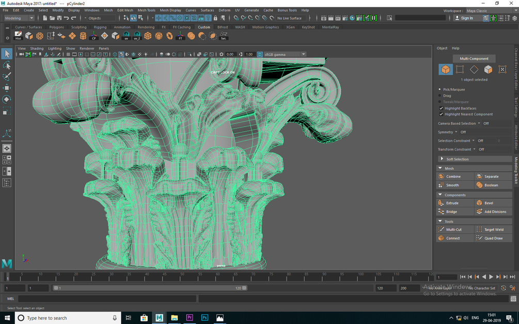Screen dimensions: 519x324
Task: Click the Multi-Component button
Action: 474,58
